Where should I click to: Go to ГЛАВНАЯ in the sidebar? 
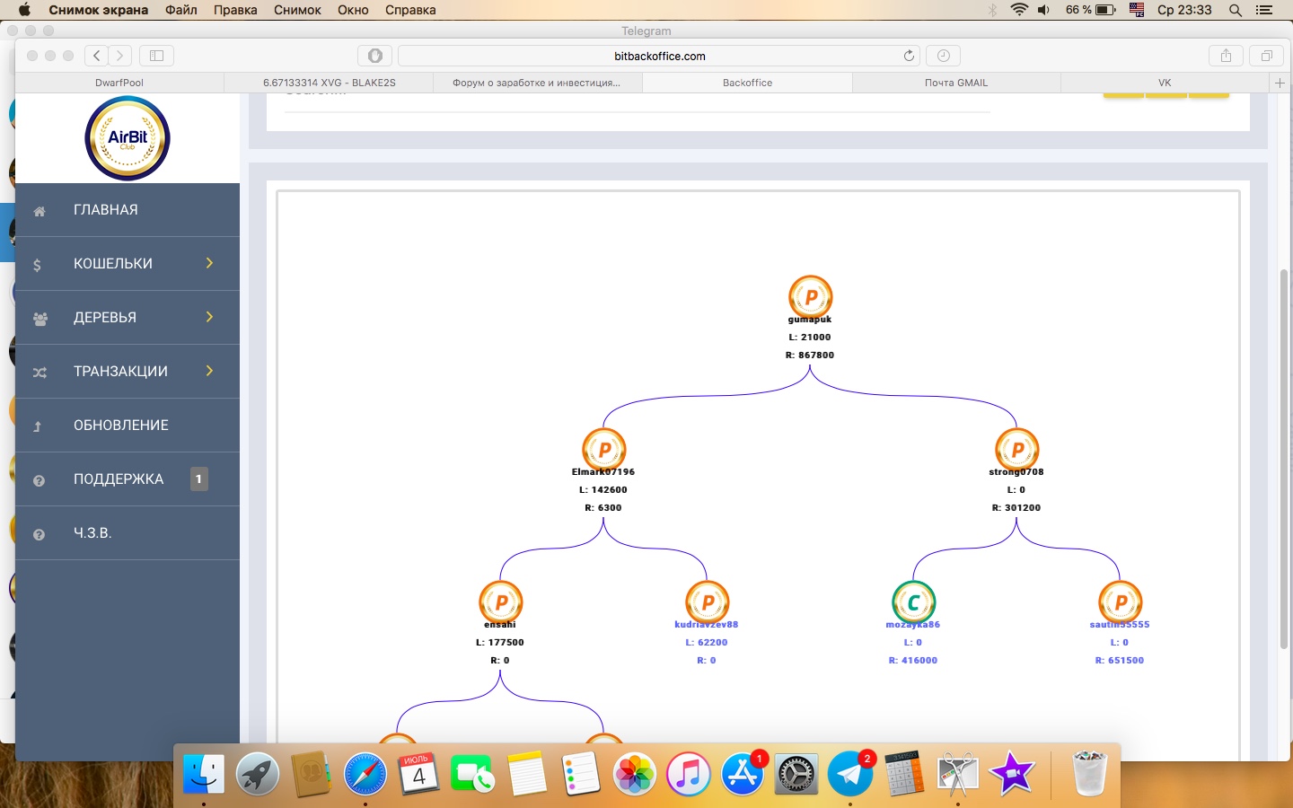coord(106,209)
